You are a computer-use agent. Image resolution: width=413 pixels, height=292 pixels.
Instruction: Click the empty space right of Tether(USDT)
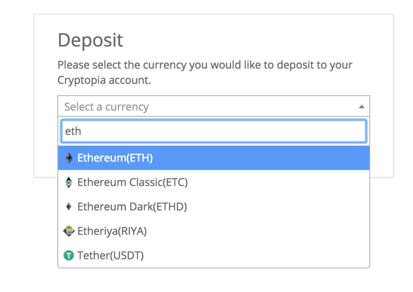tap(257, 255)
